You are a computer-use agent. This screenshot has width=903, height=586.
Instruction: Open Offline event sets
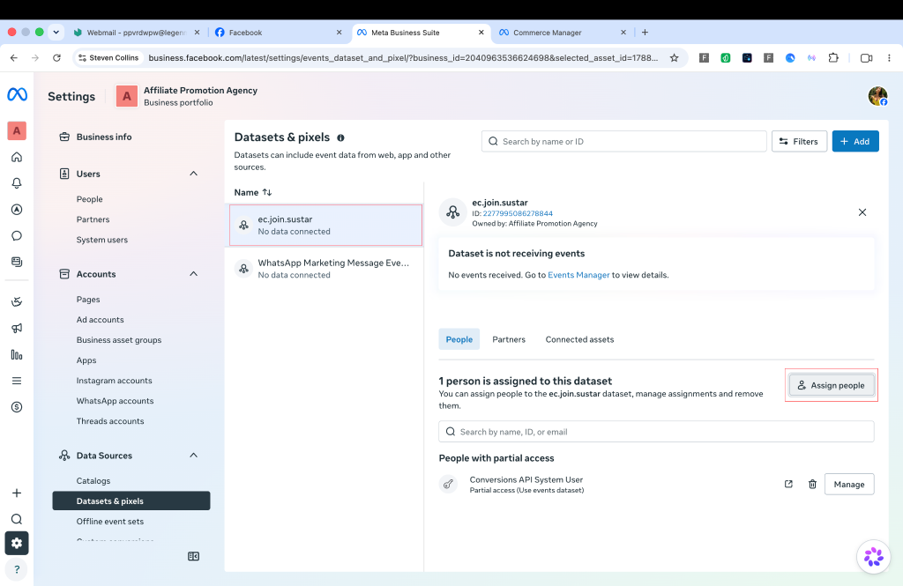pyautogui.click(x=110, y=521)
